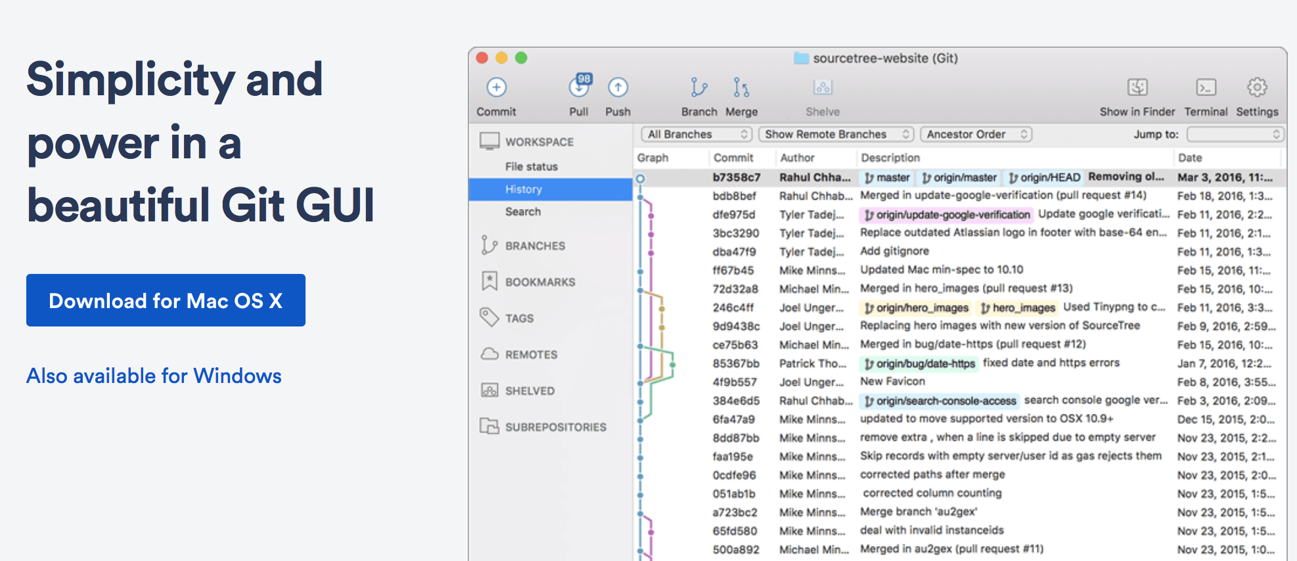Expand the SHELVED sidebar section
Image resolution: width=1297 pixels, height=561 pixels.
tap(530, 391)
